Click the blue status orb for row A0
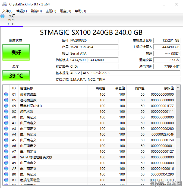183x188 pixels. [x=6, y=117]
